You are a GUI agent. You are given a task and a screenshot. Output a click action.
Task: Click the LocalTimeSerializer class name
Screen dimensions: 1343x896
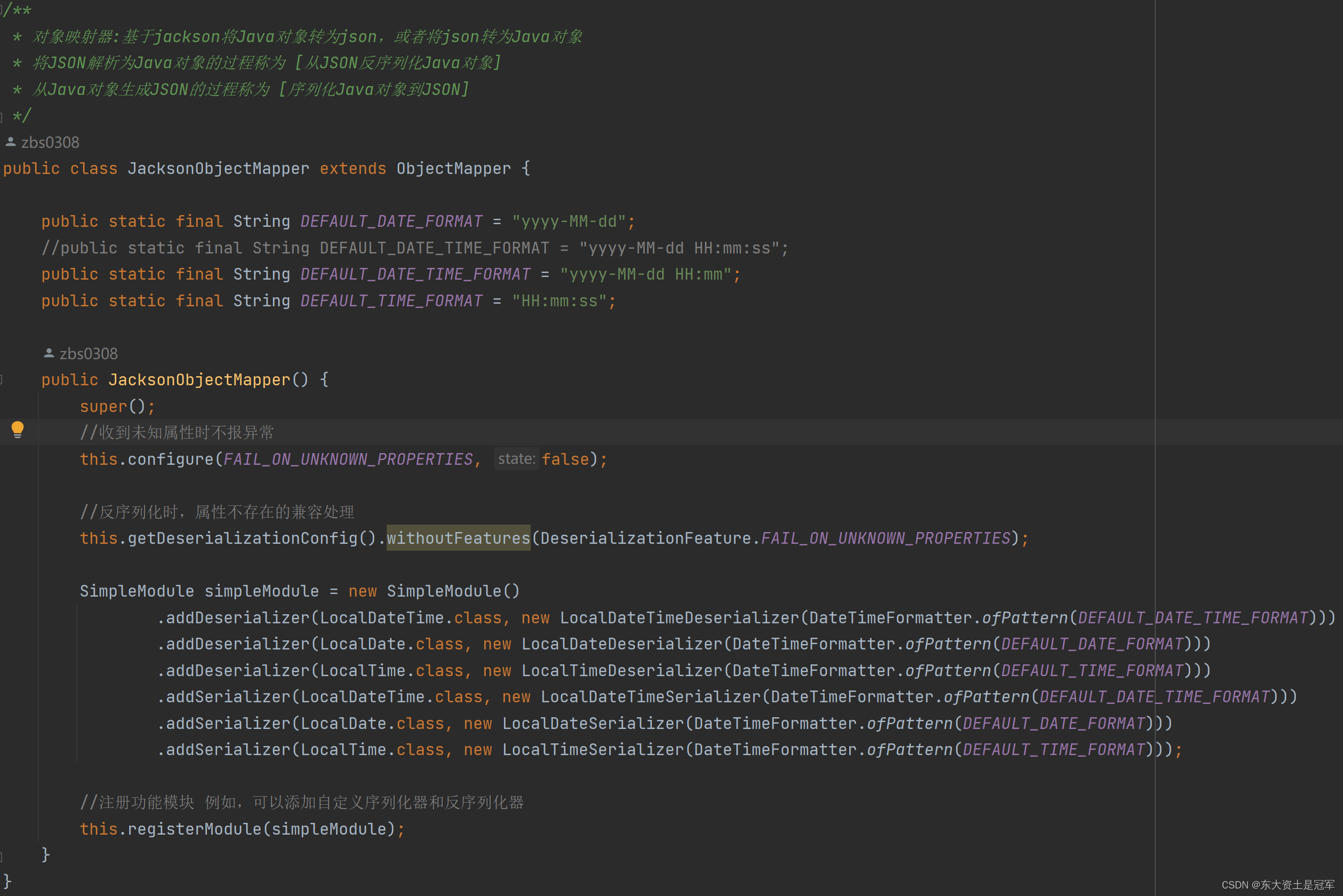coord(593,750)
